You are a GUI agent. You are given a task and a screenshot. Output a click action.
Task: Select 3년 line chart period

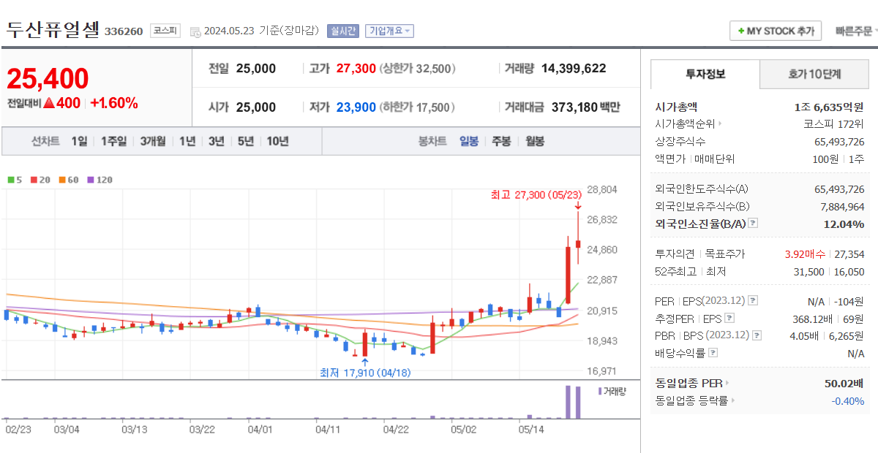216,141
